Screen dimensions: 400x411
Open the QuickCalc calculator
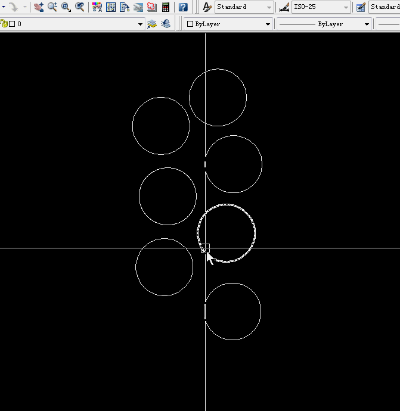[x=166, y=7]
